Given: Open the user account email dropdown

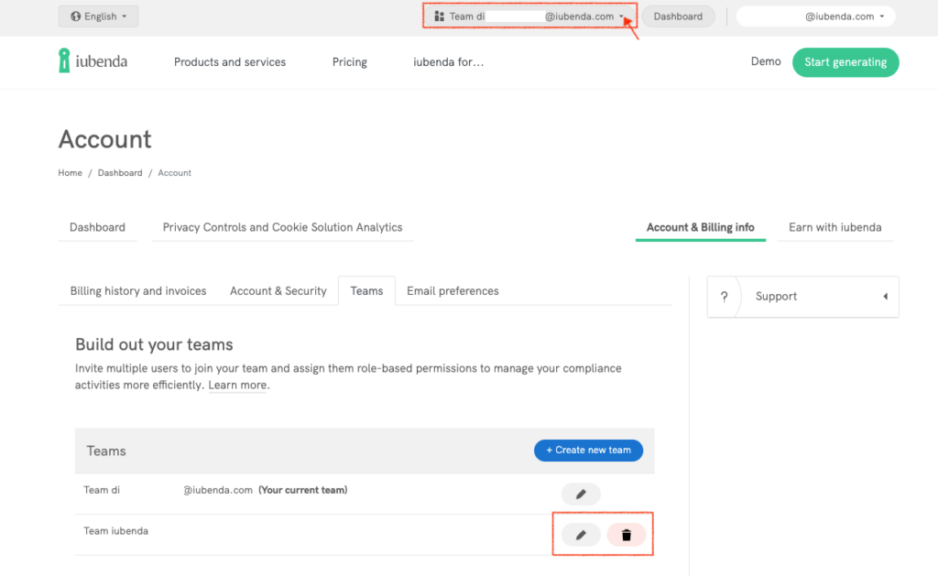Looking at the screenshot, I should tap(815, 16).
